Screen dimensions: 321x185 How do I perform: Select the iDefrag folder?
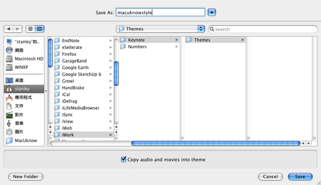(83, 101)
